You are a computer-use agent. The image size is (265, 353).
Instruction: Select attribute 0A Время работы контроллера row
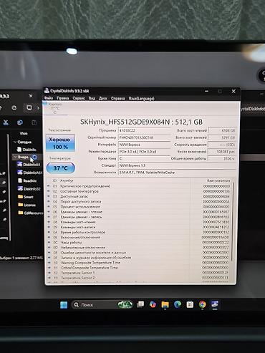point(138,232)
